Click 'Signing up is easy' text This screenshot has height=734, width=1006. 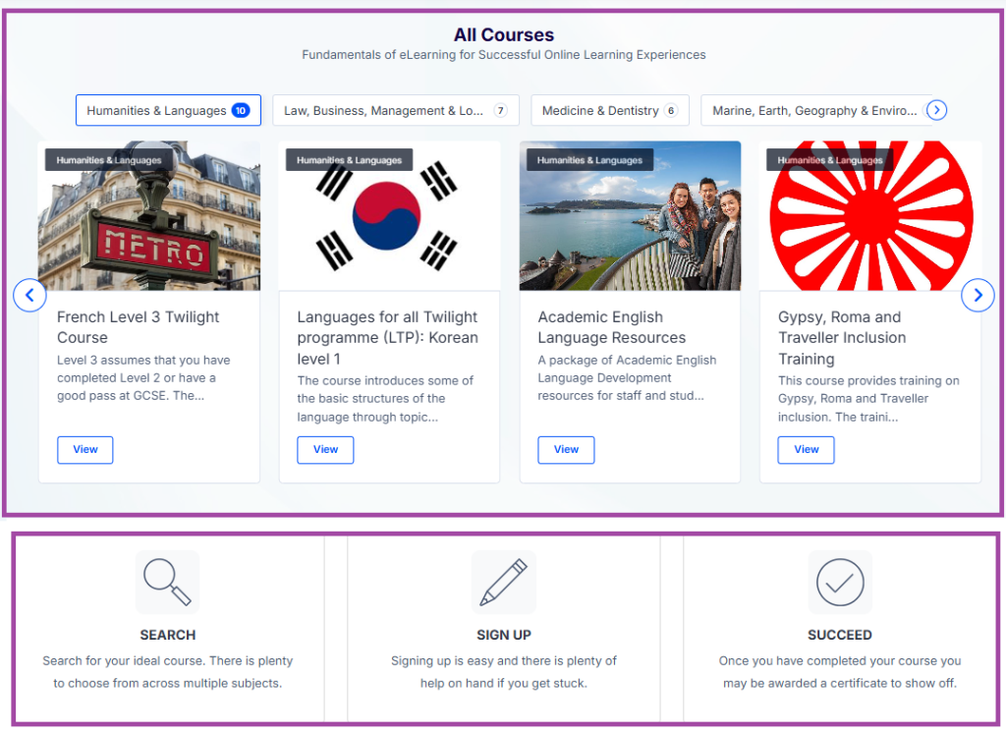pyautogui.click(x=504, y=672)
